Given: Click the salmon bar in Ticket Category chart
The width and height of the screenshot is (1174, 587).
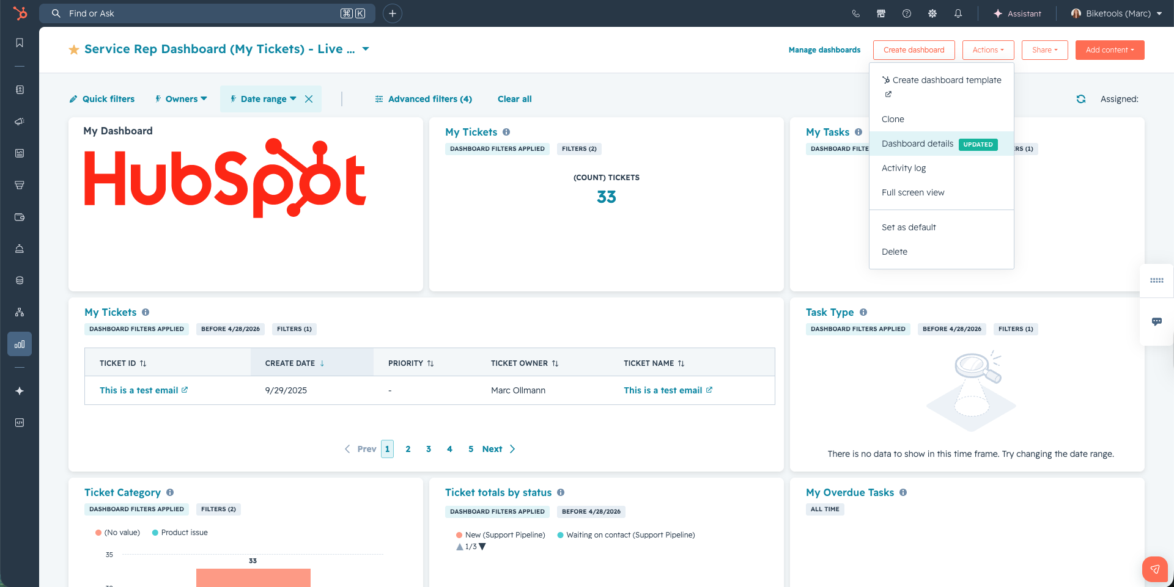Looking at the screenshot, I should (x=253, y=578).
